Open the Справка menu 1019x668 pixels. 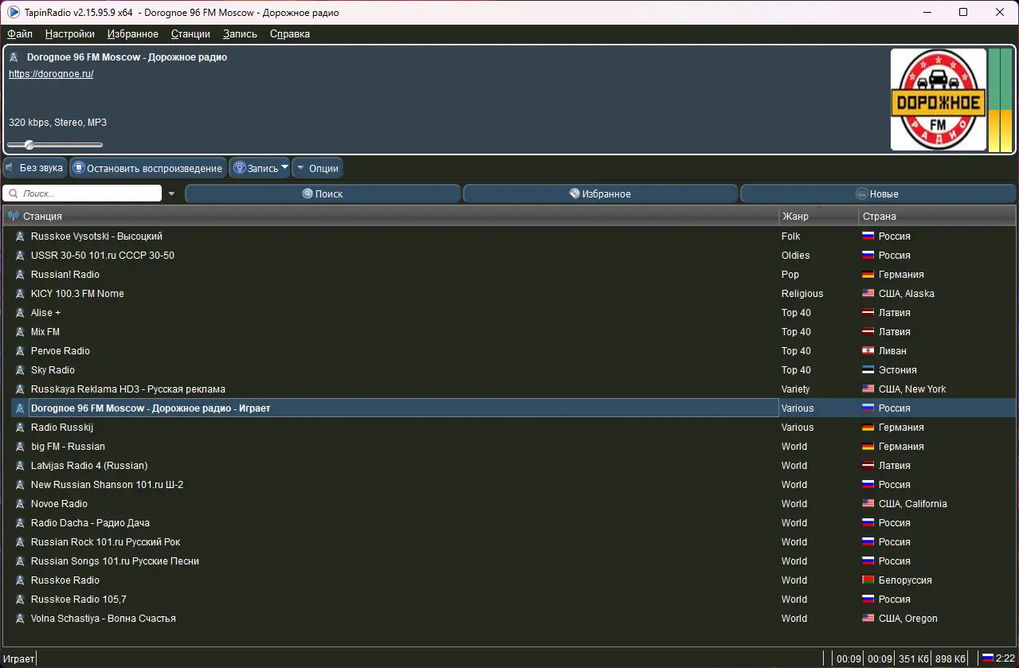[x=290, y=34]
